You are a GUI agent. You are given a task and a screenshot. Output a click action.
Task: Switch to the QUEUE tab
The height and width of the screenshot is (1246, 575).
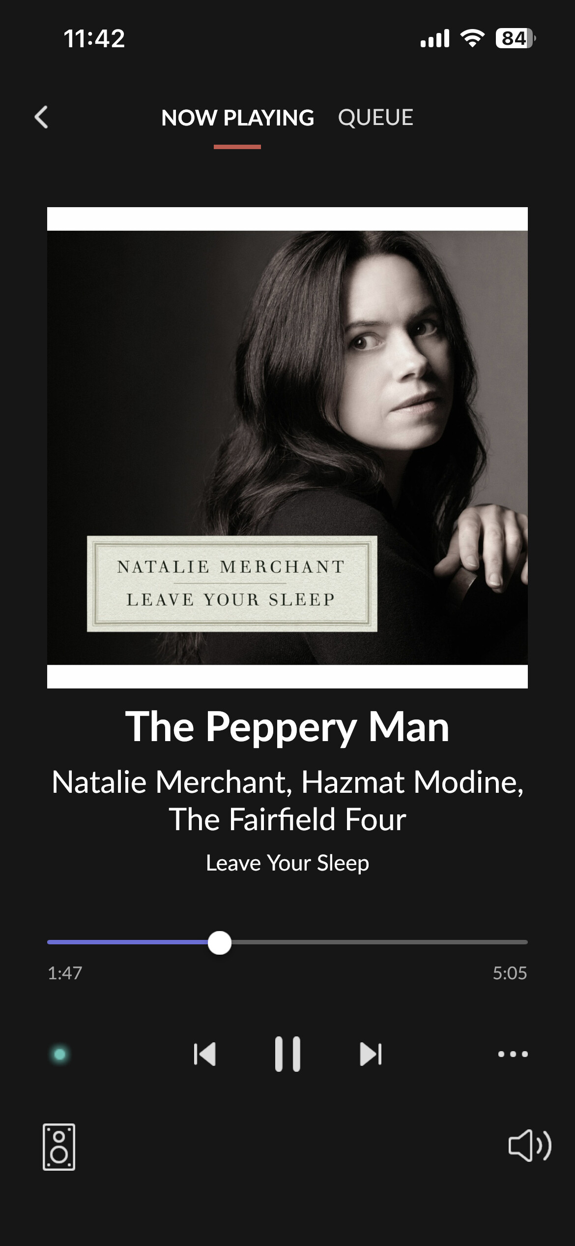pos(375,118)
